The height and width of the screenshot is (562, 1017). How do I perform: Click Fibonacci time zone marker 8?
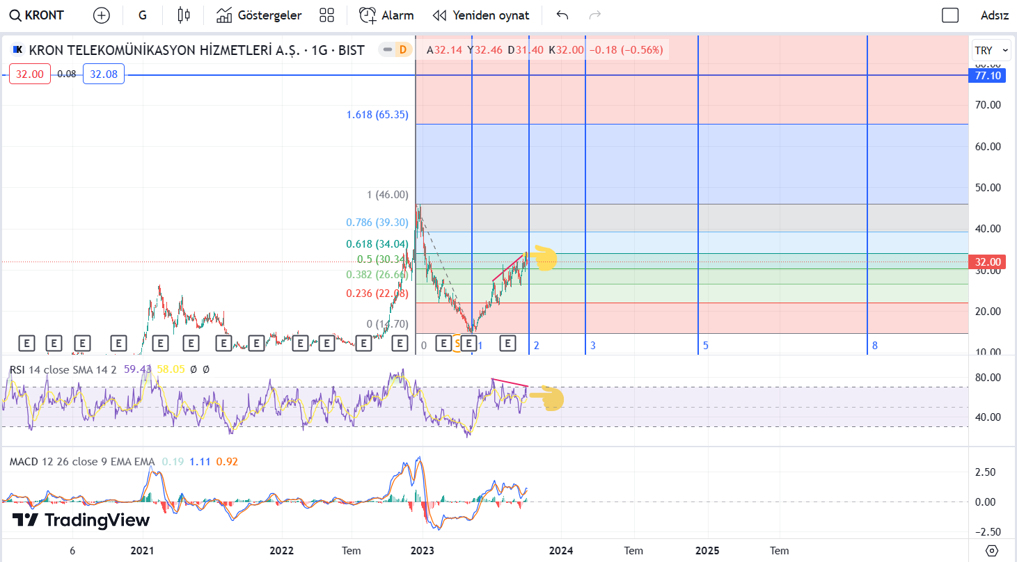[874, 346]
